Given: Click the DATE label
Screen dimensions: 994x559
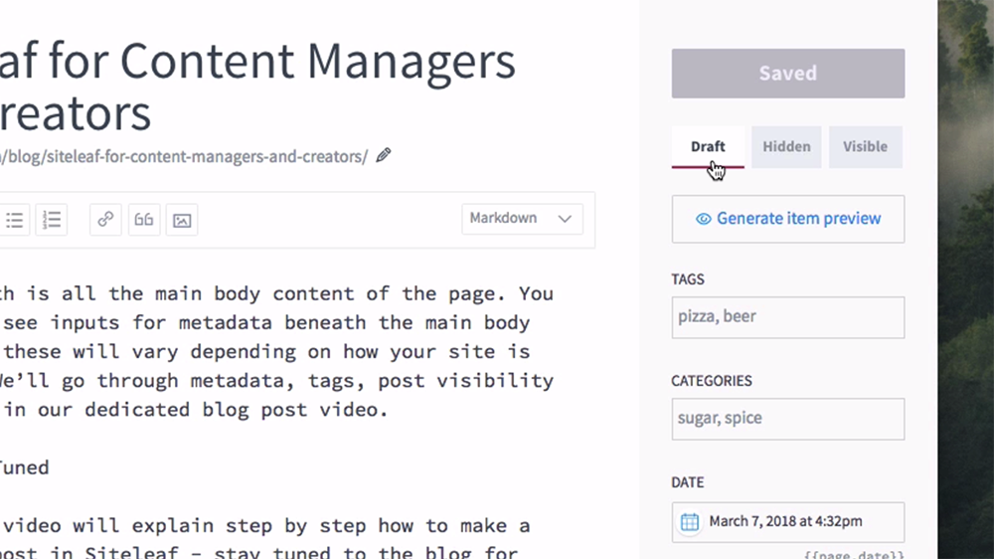Looking at the screenshot, I should coord(688,482).
